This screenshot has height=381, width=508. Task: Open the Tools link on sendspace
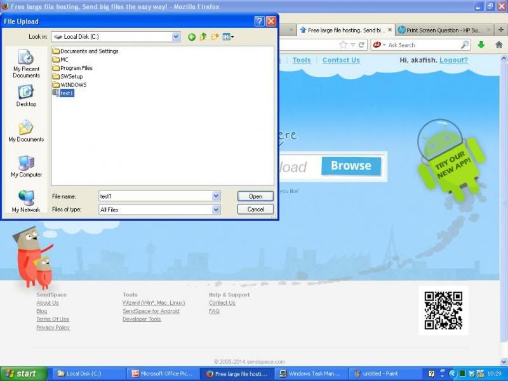pyautogui.click(x=302, y=60)
